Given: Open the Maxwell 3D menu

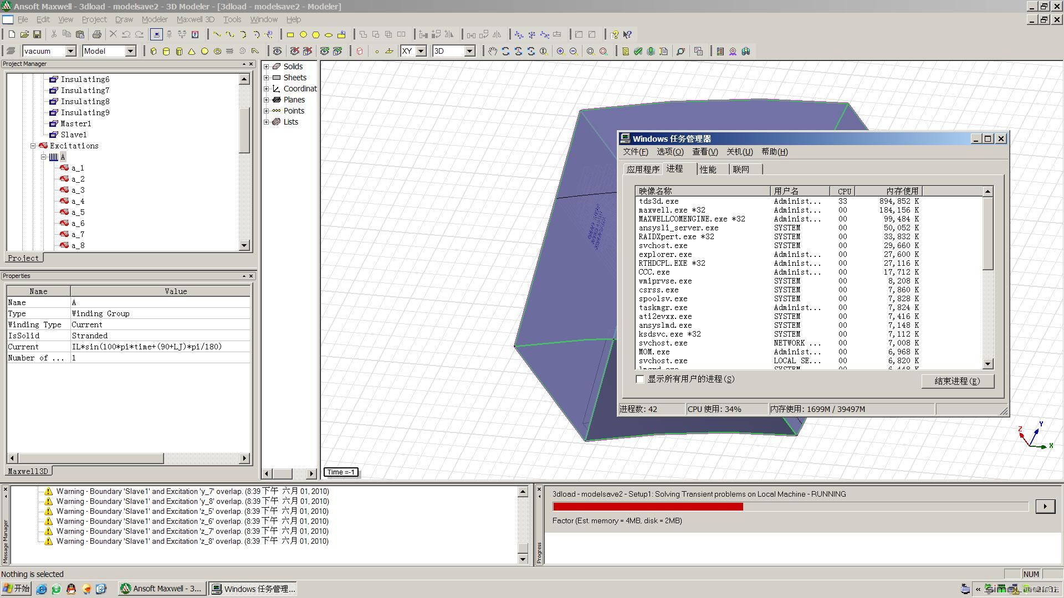Looking at the screenshot, I should pos(196,19).
